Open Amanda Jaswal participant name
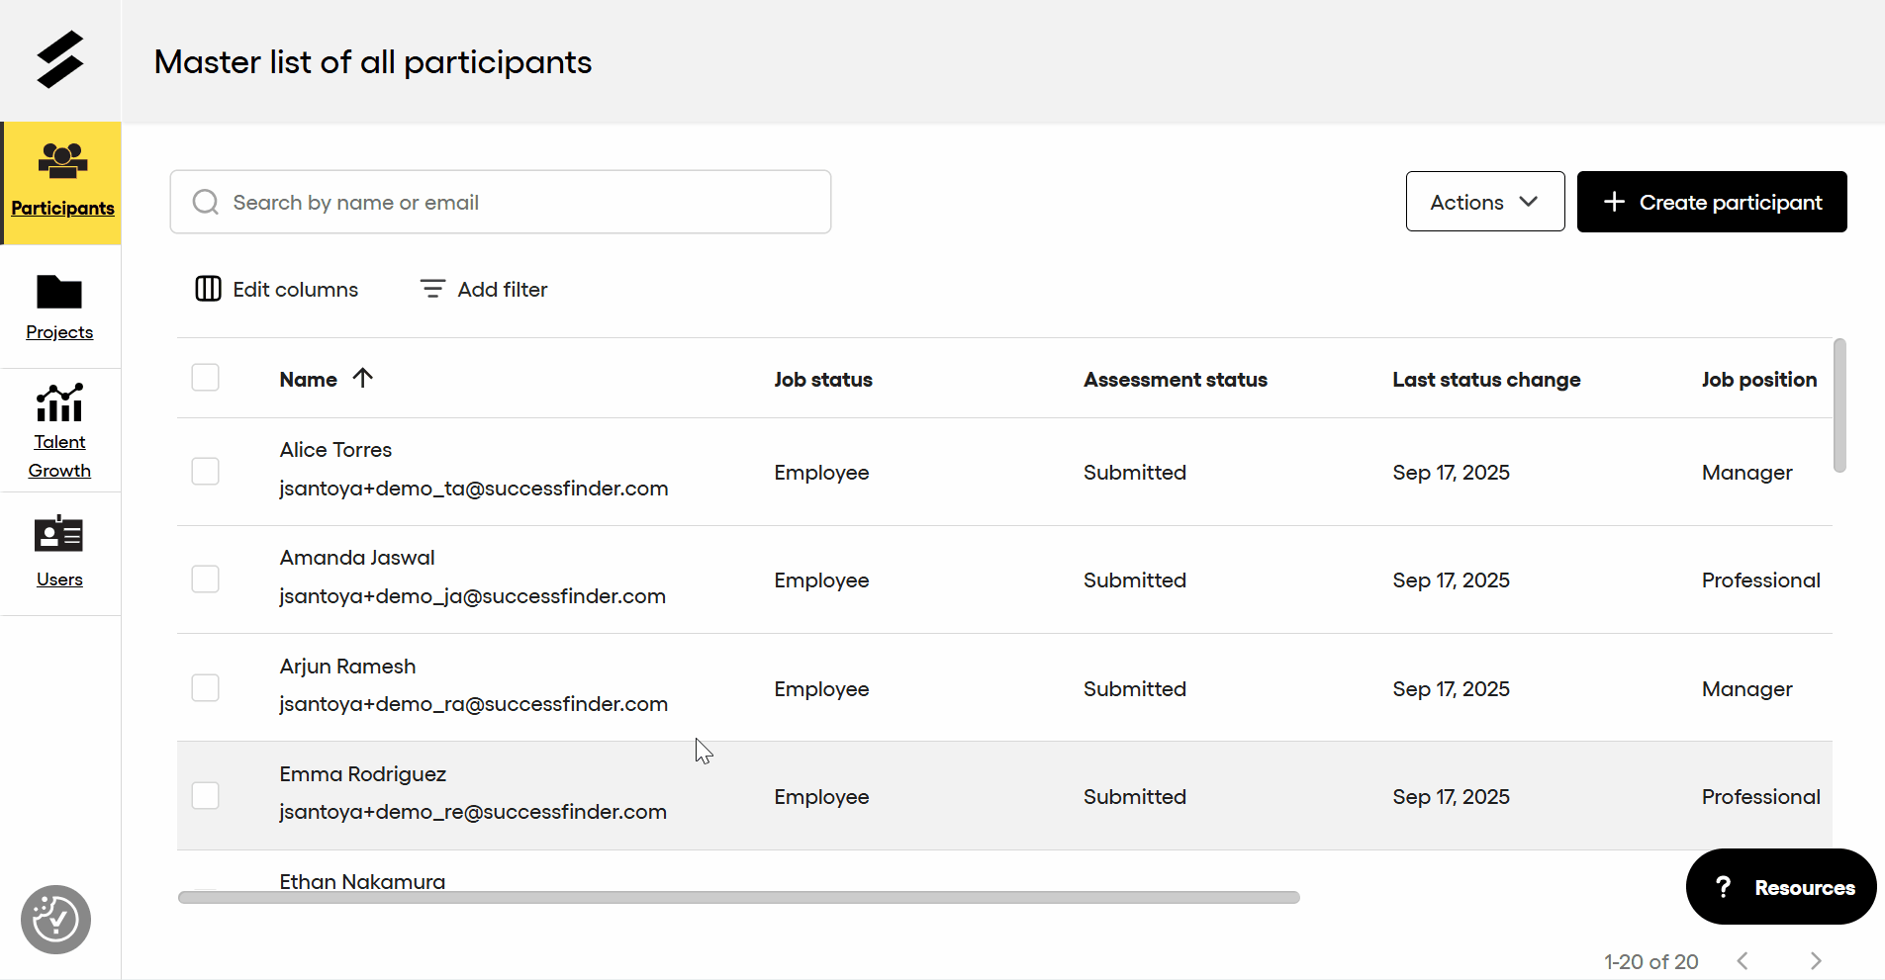This screenshot has height=980, width=1885. (357, 558)
